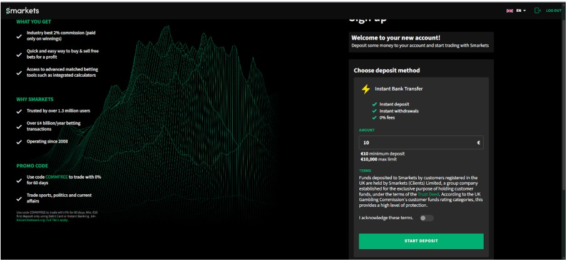
Task: Click checkmark beside Industry best 2% commission
Action: [x=19, y=36]
